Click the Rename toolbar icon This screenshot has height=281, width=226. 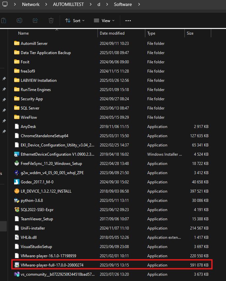pos(19,20)
